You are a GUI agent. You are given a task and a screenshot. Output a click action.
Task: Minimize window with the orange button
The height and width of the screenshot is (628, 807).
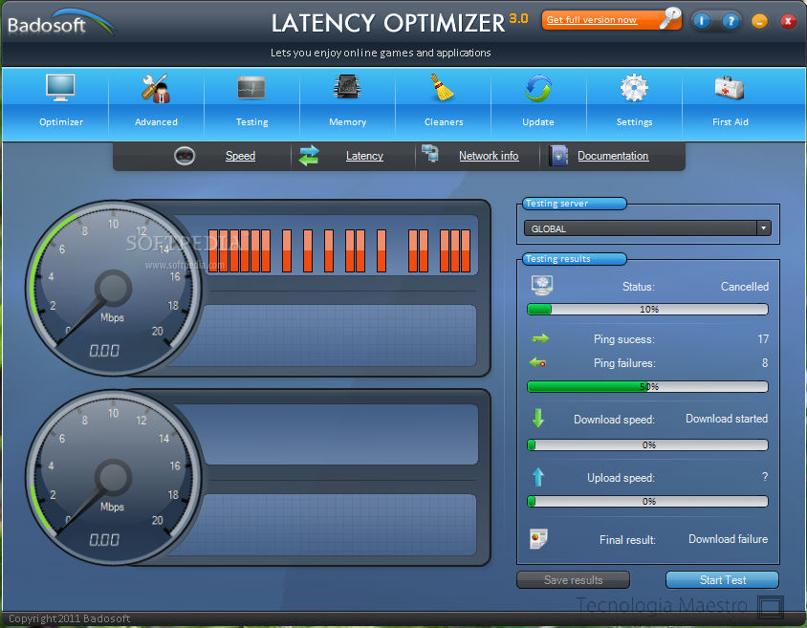pos(759,21)
